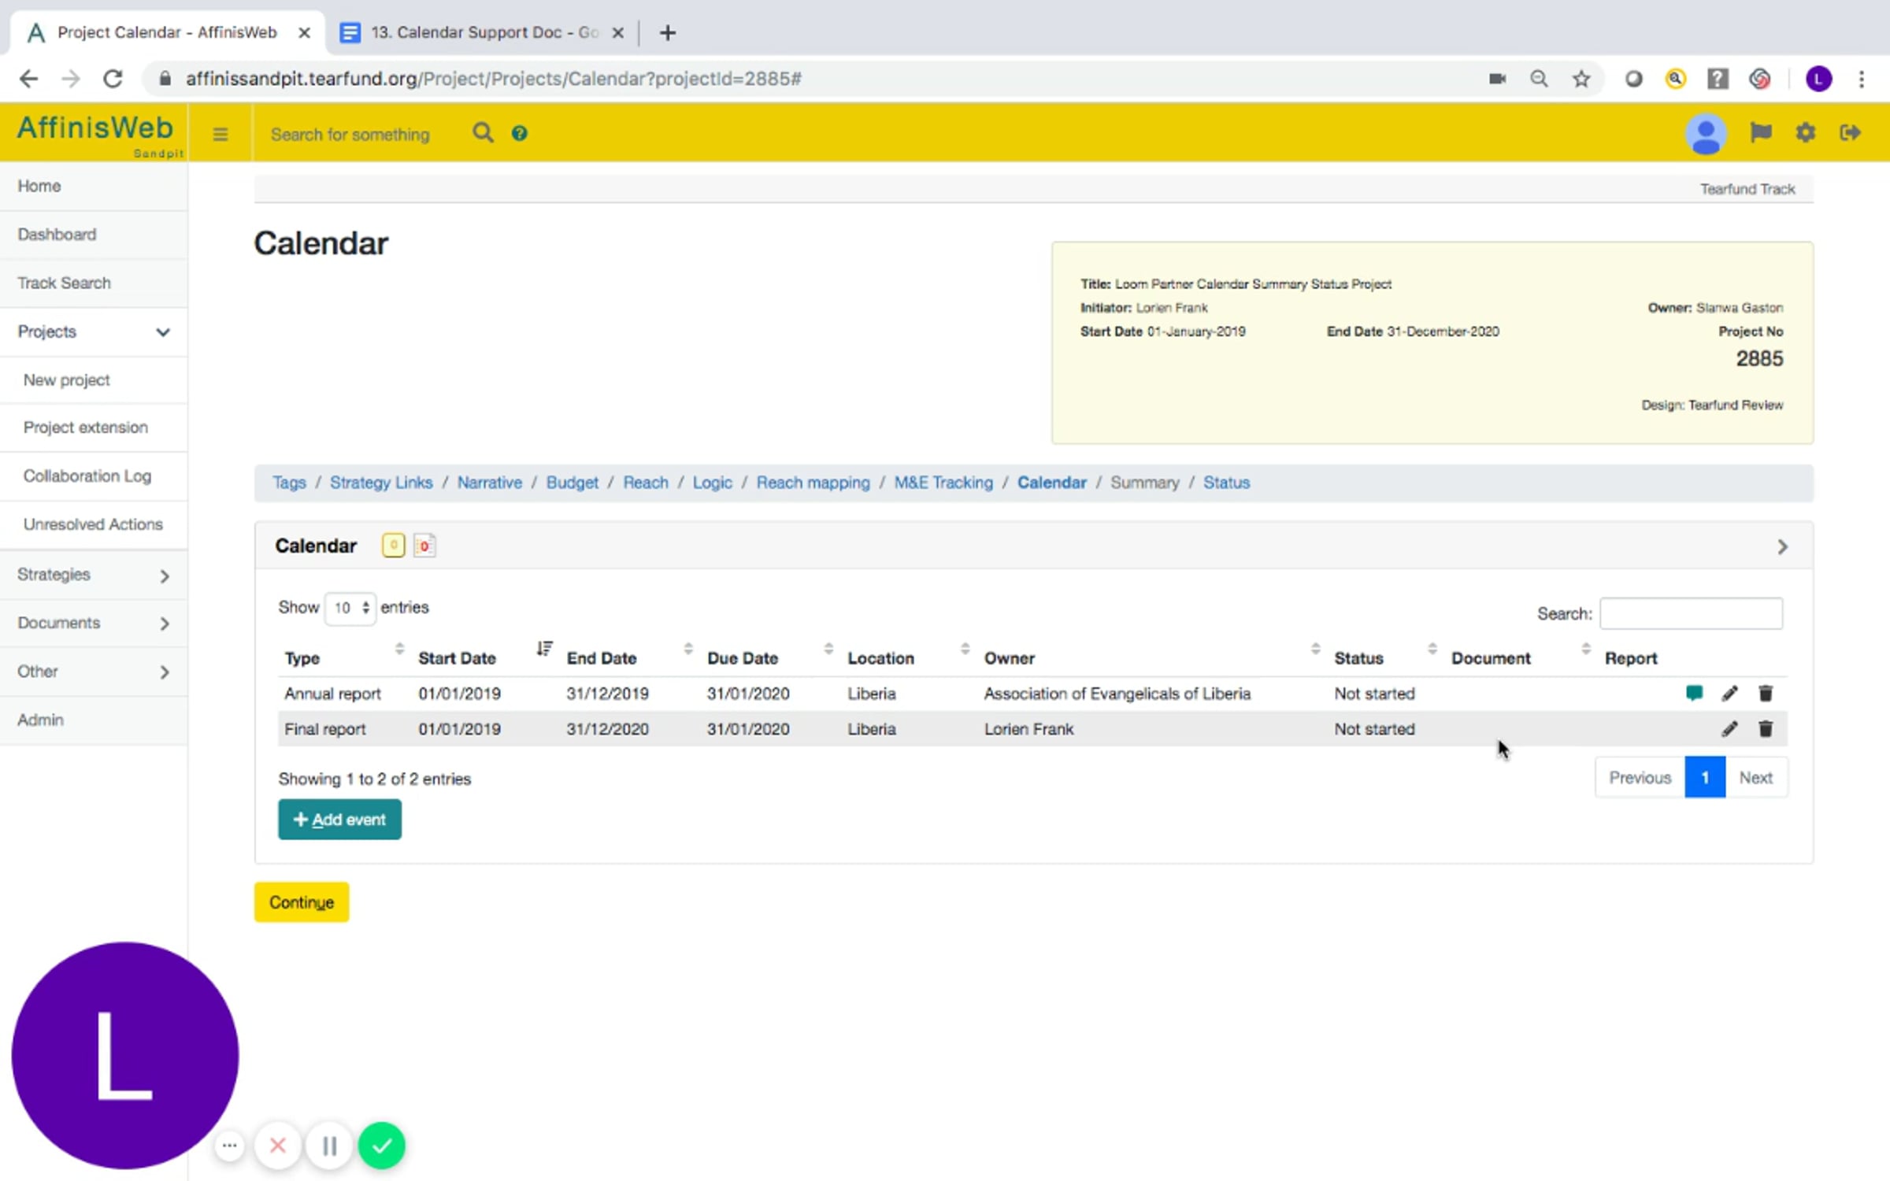
Task: Click the red document icon beside Calendar heading
Action: click(x=424, y=545)
